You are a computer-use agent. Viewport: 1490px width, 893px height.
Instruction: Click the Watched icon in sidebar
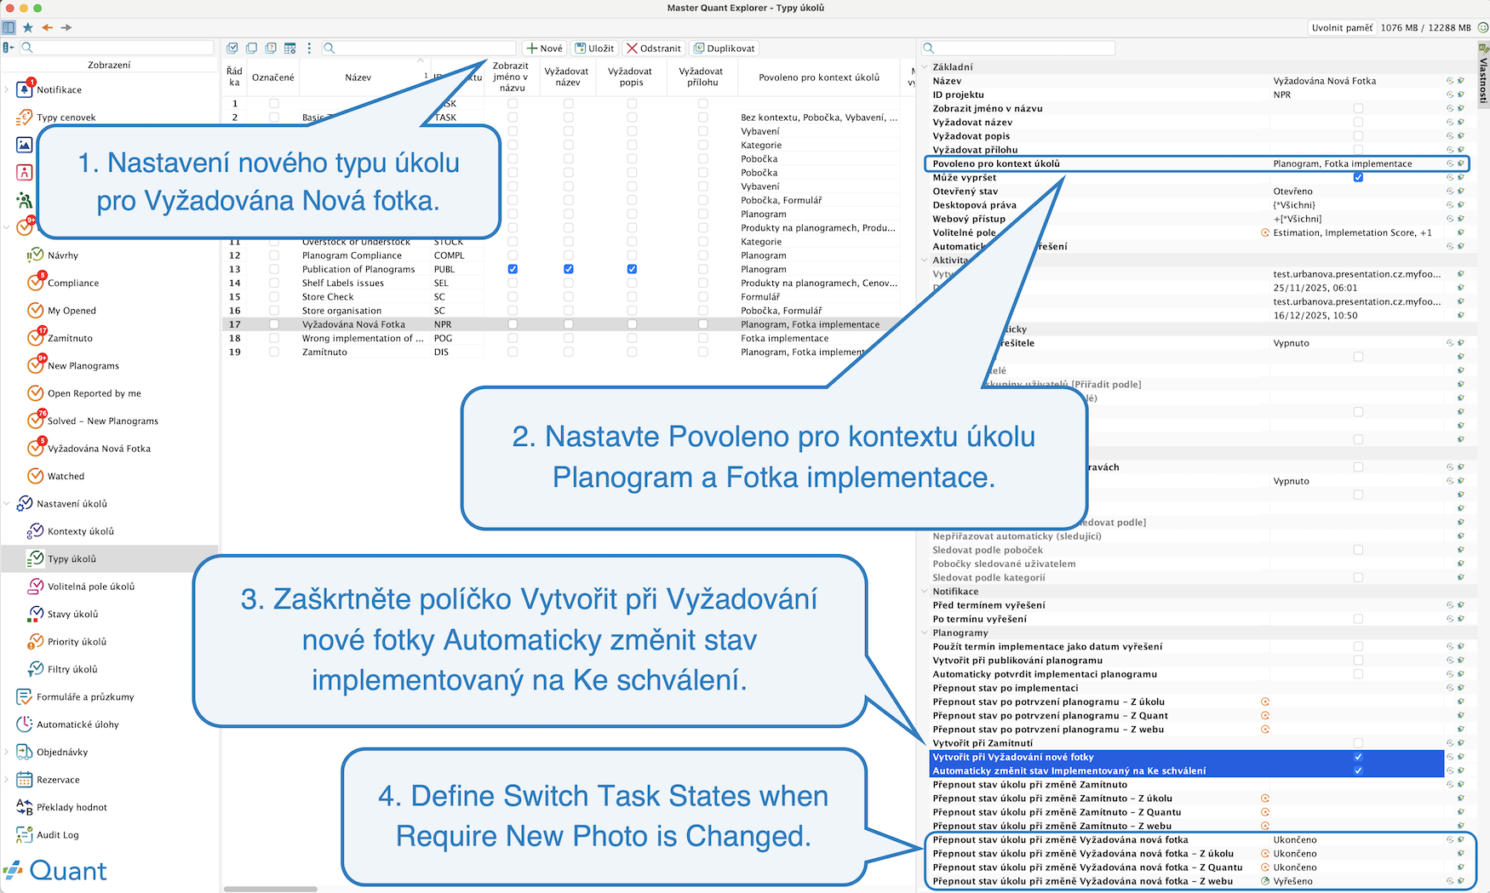tap(36, 476)
